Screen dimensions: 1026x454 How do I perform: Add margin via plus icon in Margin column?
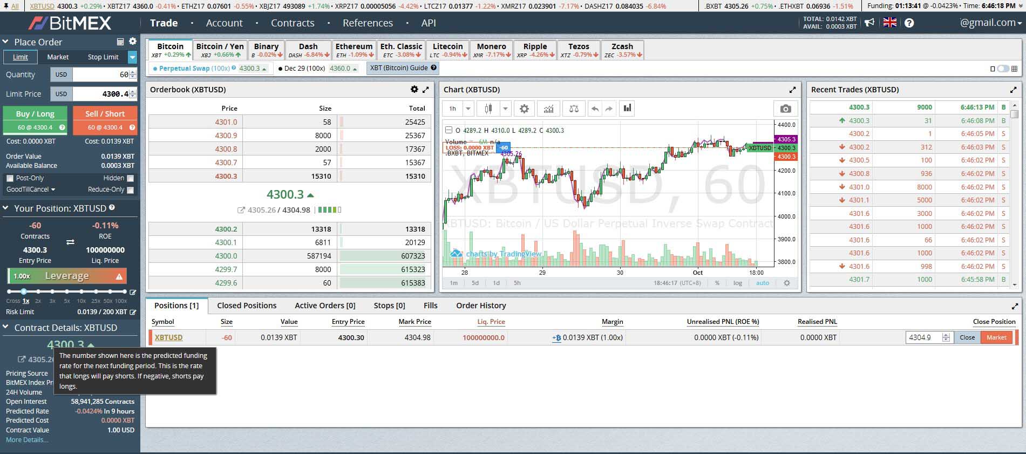556,337
